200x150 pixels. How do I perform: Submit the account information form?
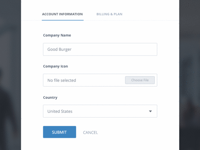click(x=59, y=132)
